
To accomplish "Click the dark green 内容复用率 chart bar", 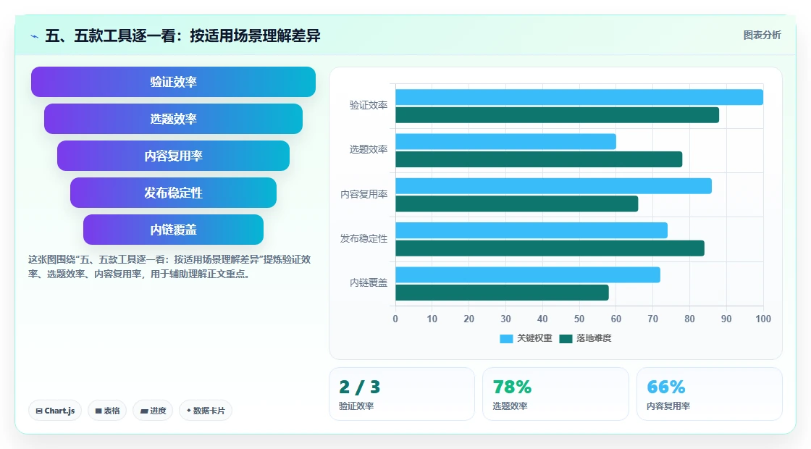I will [517, 203].
